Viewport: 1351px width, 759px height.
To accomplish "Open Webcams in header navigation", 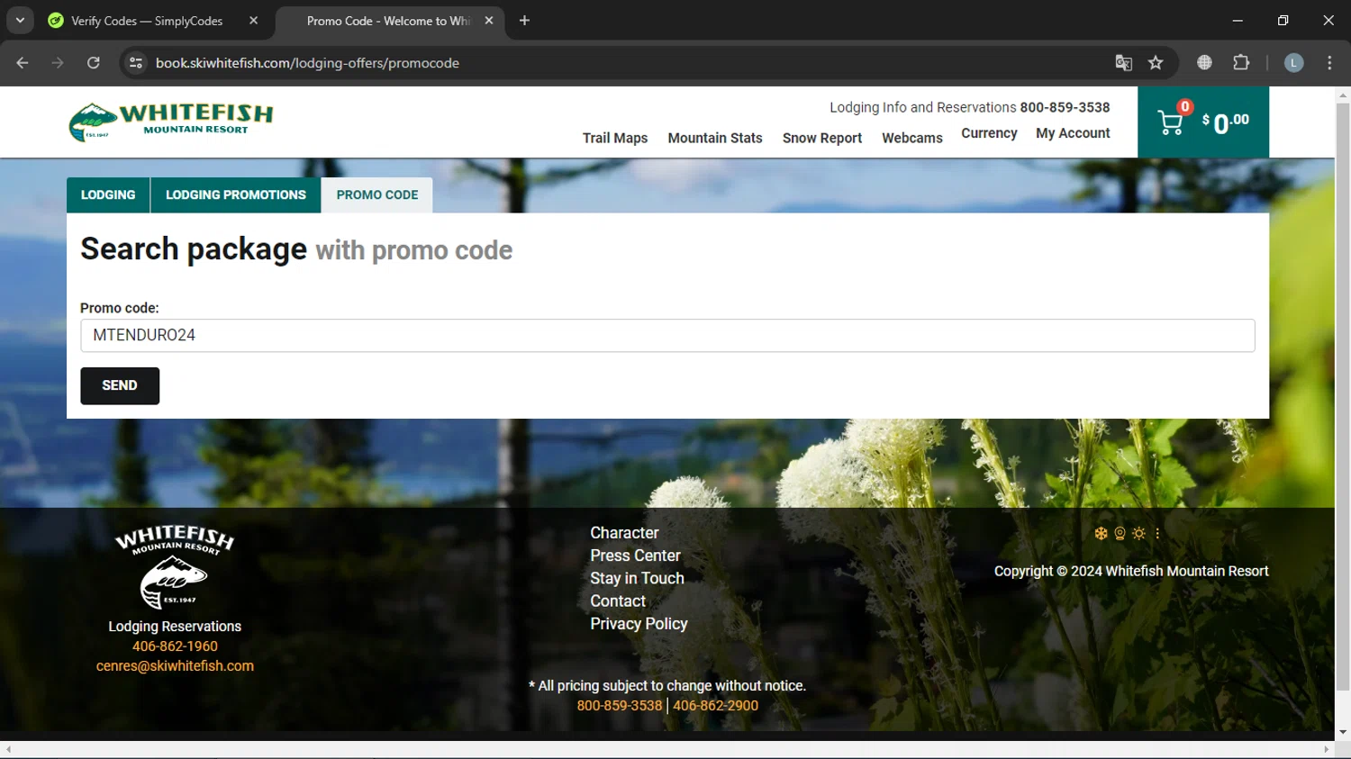I will click(912, 138).
